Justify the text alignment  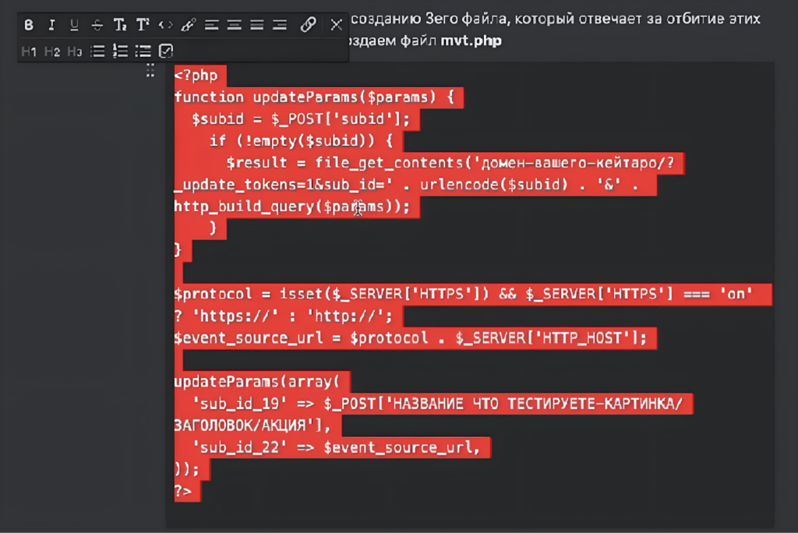[256, 25]
